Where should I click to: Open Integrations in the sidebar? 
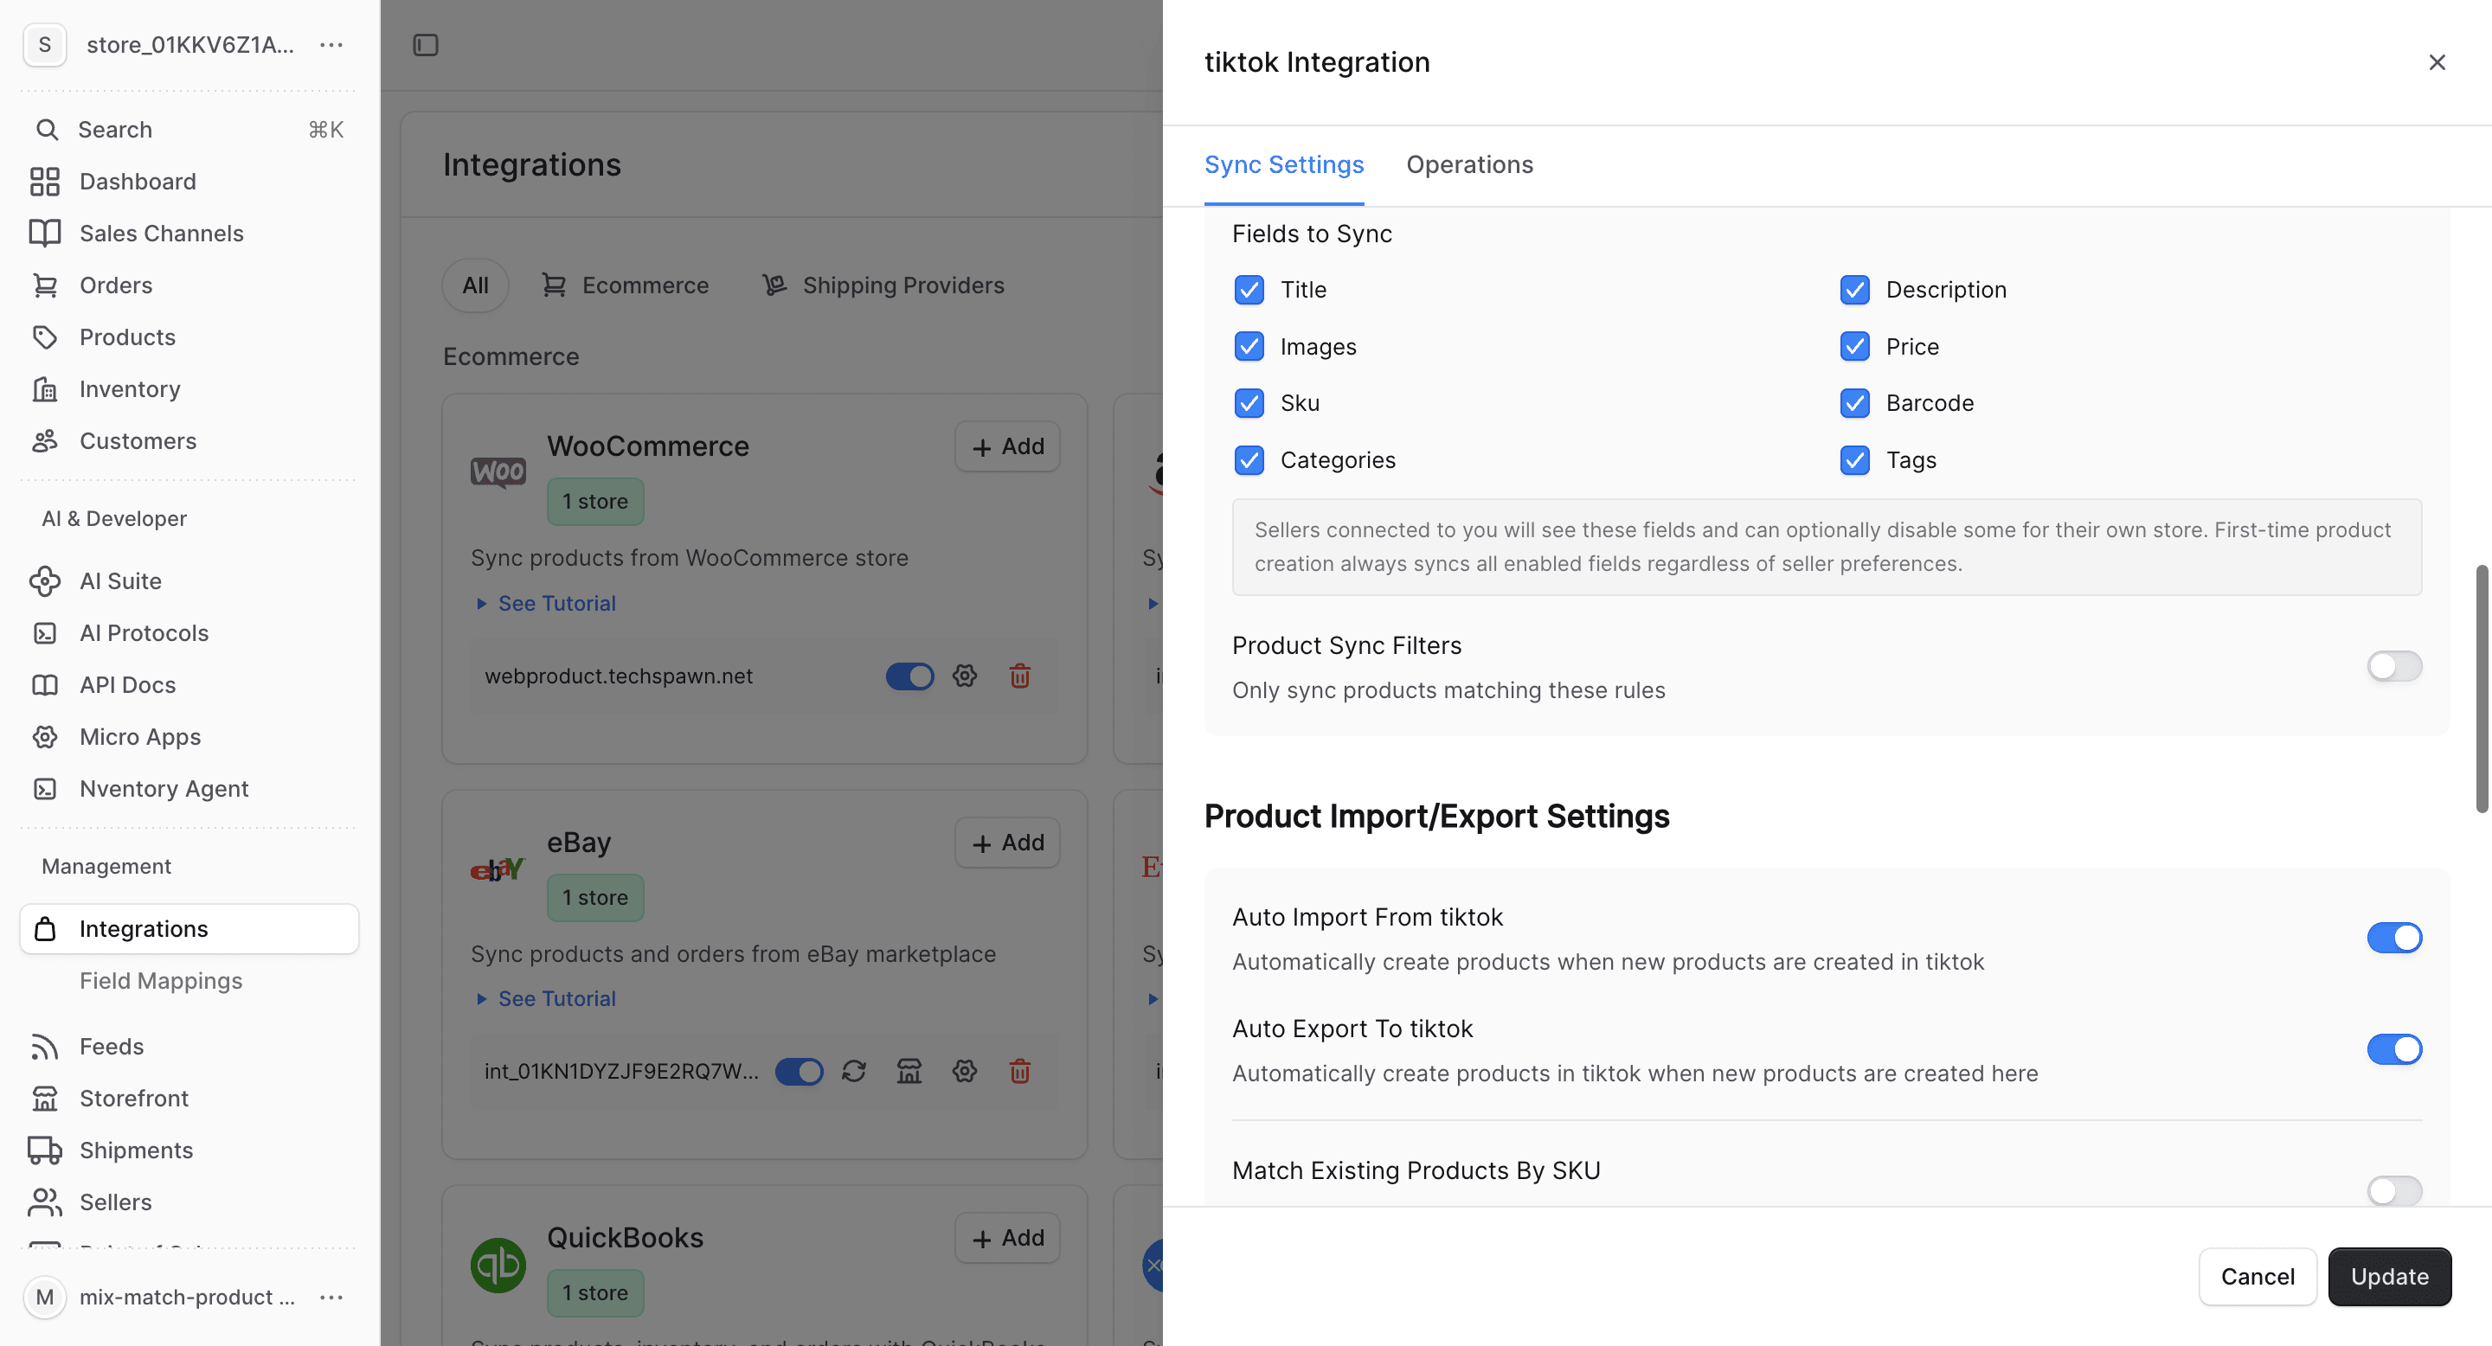189,929
